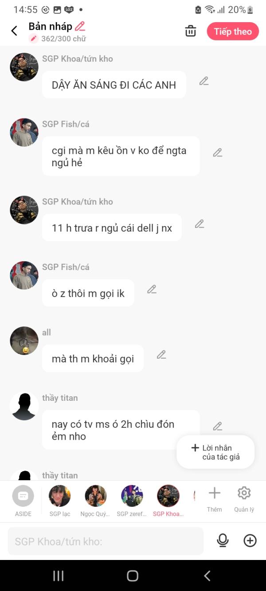Edit the message starting with cgi mà m kêu ồn
The width and height of the screenshot is (266, 591).
click(217, 153)
